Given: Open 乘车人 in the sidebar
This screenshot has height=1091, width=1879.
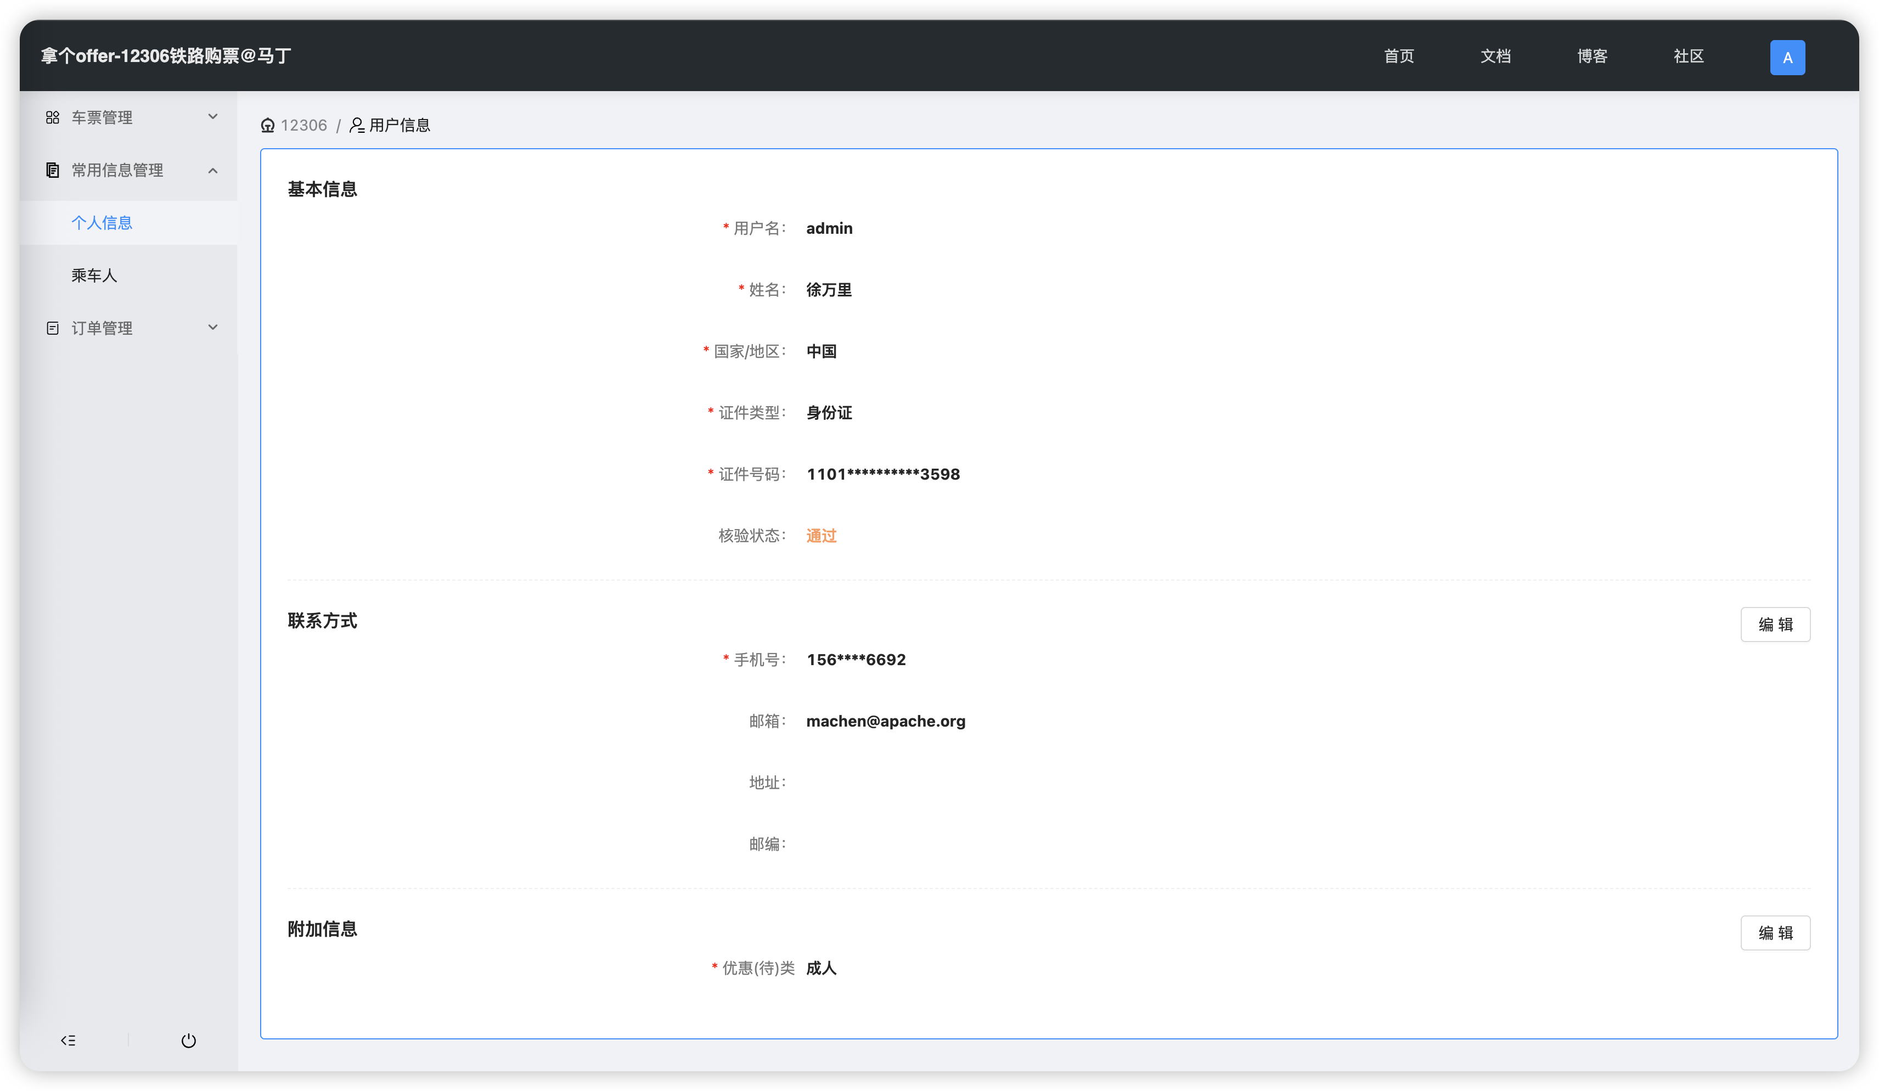Looking at the screenshot, I should coord(128,275).
